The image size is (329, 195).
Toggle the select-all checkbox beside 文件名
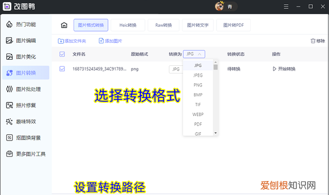[62, 54]
